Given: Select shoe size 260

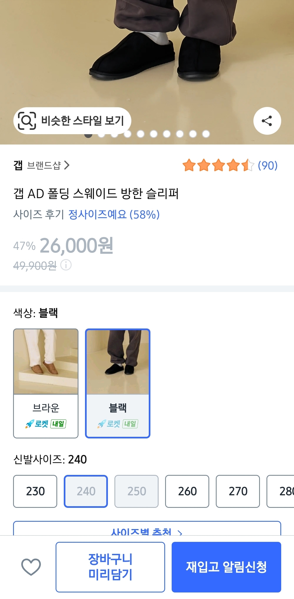Looking at the screenshot, I should (187, 491).
